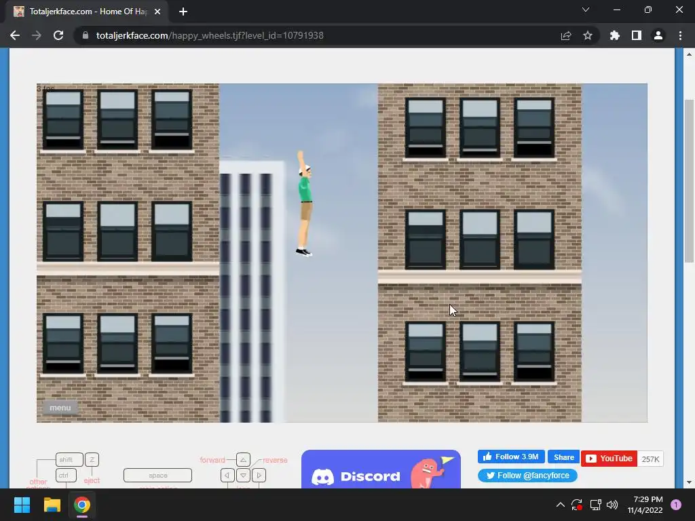Viewport: 695px width, 521px height.
Task: Click the down arrow key diagram
Action: pos(244,476)
